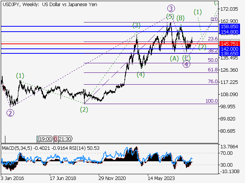Screen dimensions: 245x183
Task: Select the green (3) label at the price peak
Action: [x=137, y=26]
